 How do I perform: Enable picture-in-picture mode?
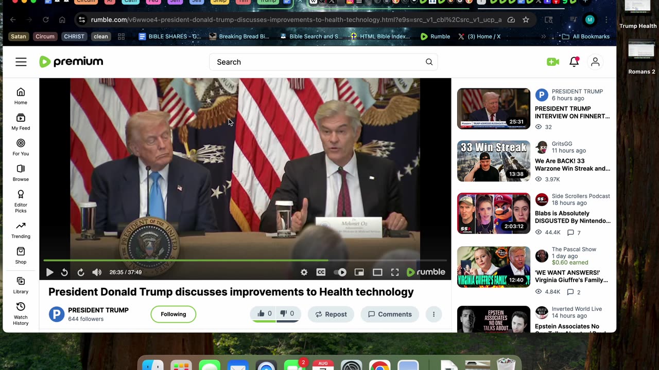(359, 272)
